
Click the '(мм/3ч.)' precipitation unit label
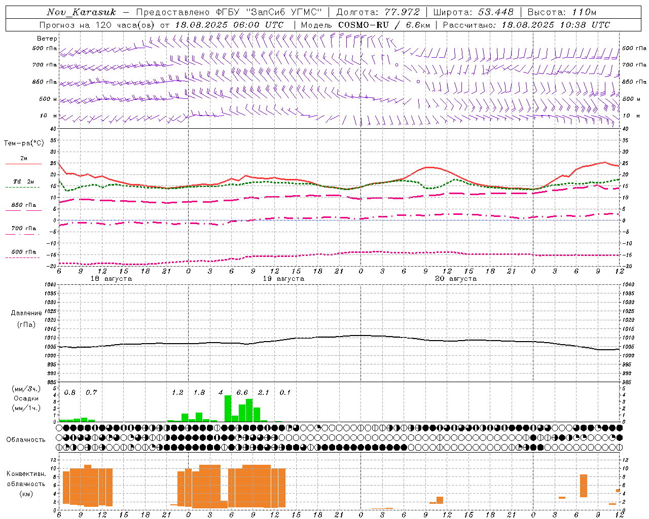coord(26,389)
